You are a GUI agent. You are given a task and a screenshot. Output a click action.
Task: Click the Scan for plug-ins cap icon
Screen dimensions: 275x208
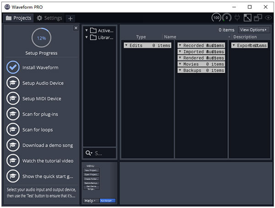pyautogui.click(x=13, y=114)
